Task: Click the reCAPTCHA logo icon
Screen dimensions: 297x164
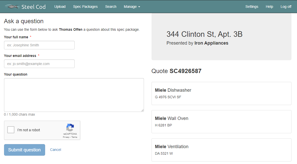Action: (70, 128)
